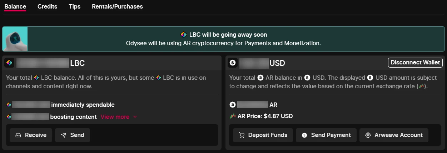Expand the View more chevron
Image resolution: width=447 pixels, height=153 pixels.
135,117
